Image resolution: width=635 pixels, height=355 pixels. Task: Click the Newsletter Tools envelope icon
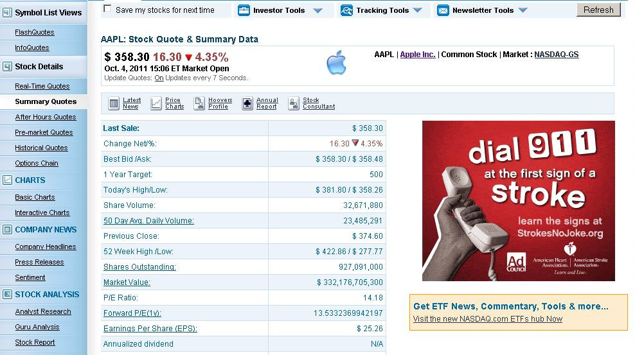coord(443,10)
